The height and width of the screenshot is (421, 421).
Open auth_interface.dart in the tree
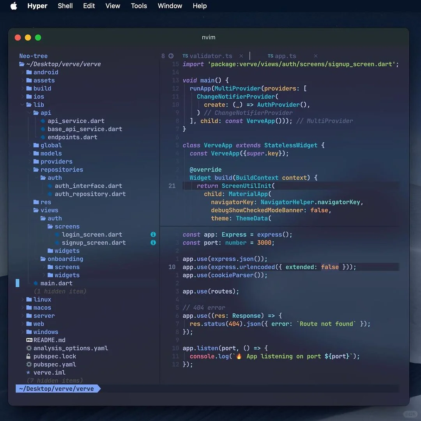click(88, 186)
